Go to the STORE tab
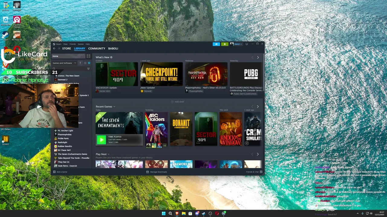This screenshot has width=387, height=217. point(67,49)
